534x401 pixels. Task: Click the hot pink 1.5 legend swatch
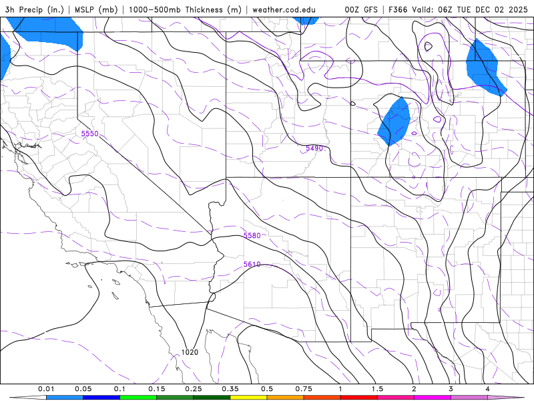[x=396, y=398]
